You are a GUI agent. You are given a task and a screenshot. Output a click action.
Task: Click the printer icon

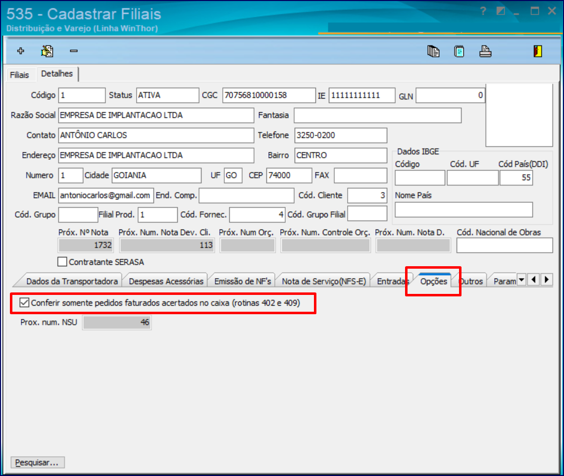click(x=485, y=51)
